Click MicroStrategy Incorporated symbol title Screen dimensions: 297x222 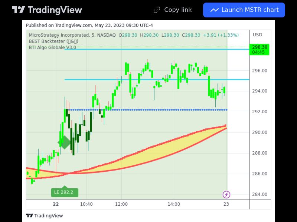[x=72, y=35]
